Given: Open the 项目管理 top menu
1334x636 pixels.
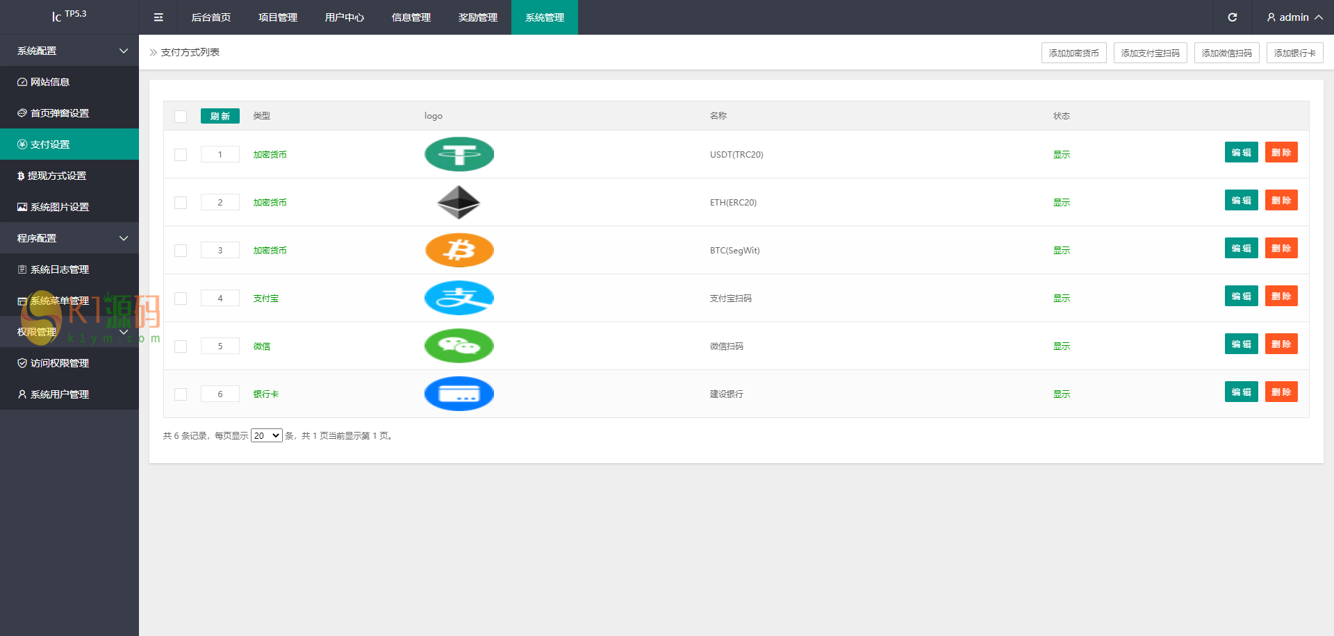Looking at the screenshot, I should 278,17.
